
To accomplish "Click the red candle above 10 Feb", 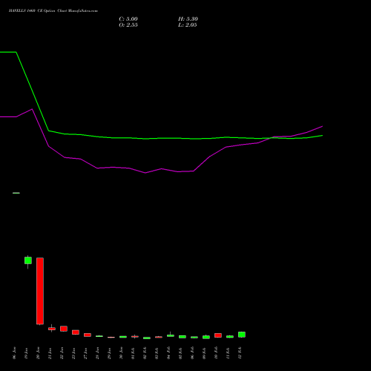I will [x=218, y=335].
